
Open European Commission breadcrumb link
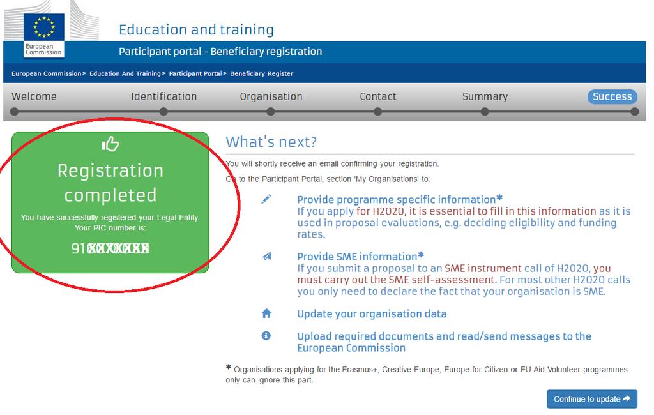coord(46,73)
